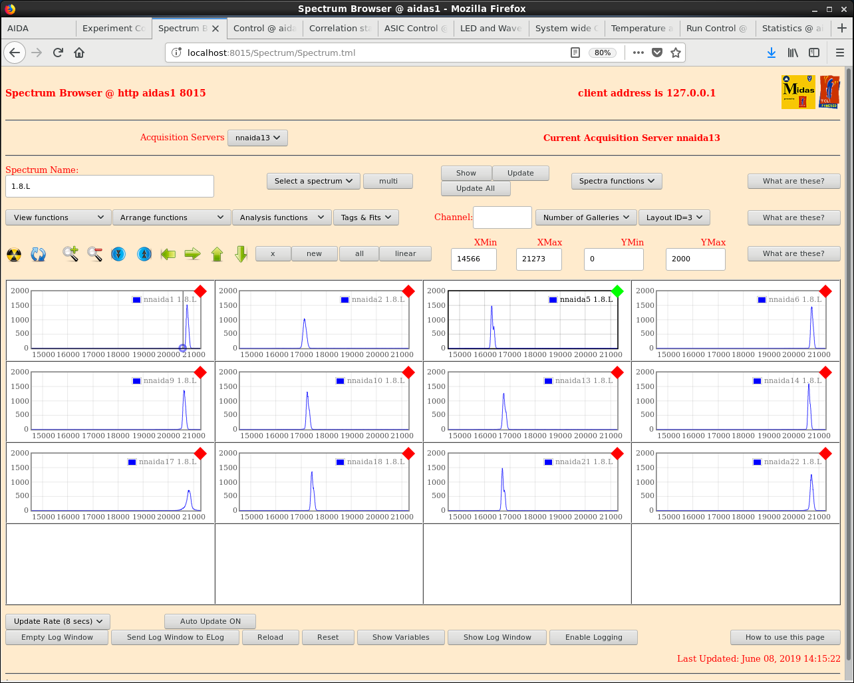This screenshot has height=683, width=854.
Task: Zoom out with the magnifier minus icon
Action: click(x=94, y=253)
